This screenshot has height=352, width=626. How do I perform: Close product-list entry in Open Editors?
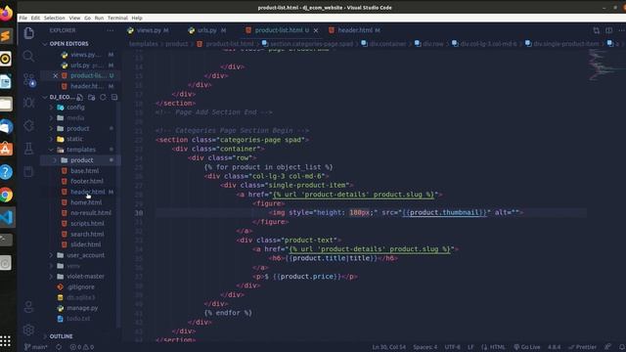tap(56, 75)
